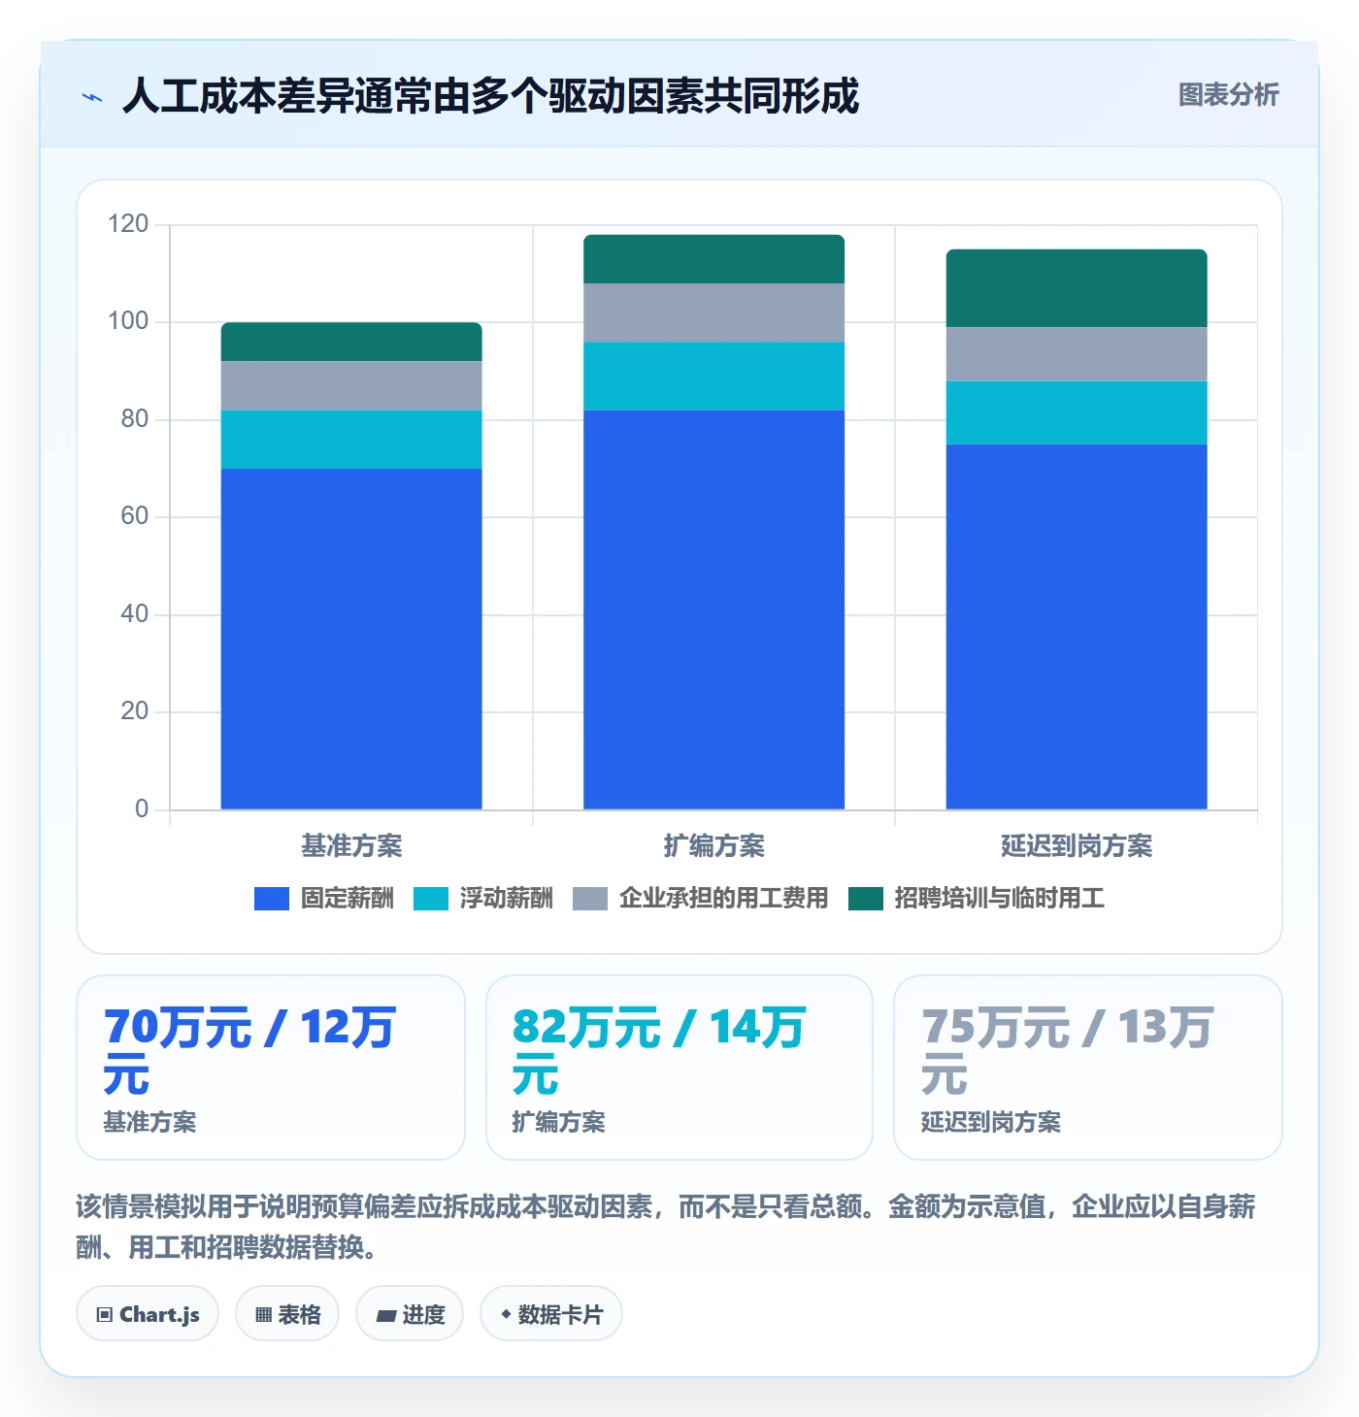This screenshot has width=1359, height=1417.
Task: Select the 数据卡片 tag chip
Action: (x=551, y=1314)
